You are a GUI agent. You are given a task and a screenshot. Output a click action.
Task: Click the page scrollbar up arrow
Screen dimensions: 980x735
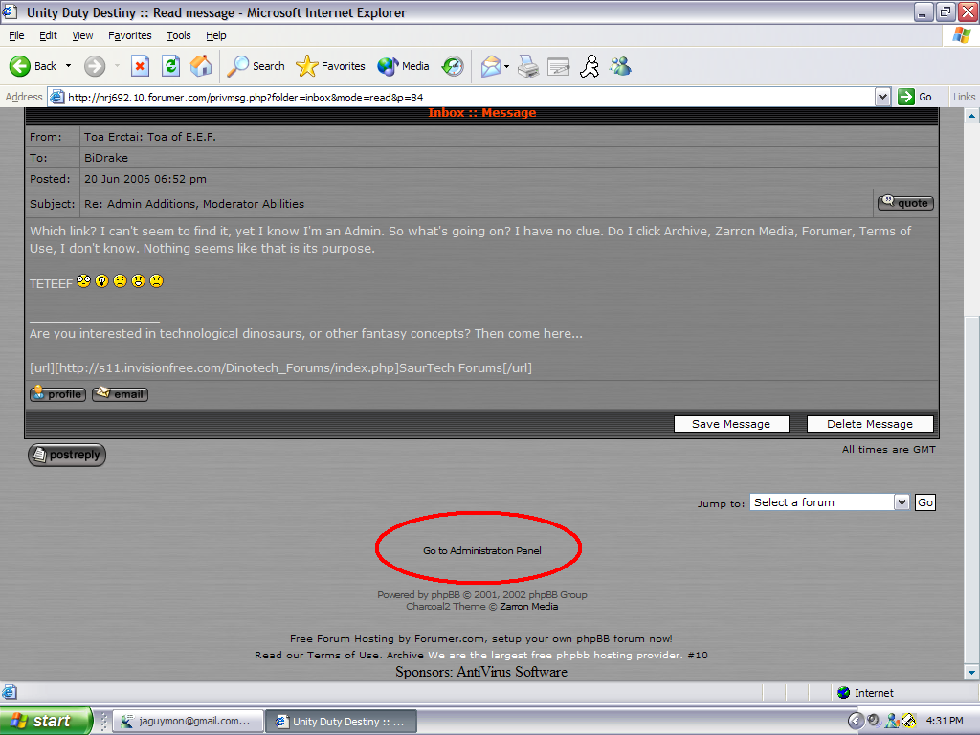tap(971, 116)
